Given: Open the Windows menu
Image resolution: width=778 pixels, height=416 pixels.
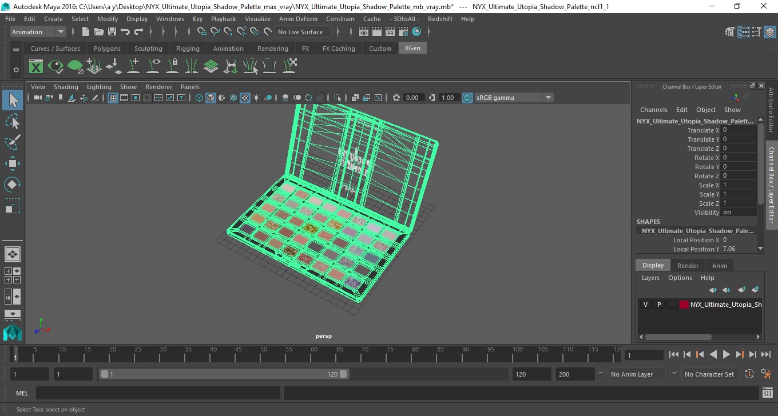Looking at the screenshot, I should tap(170, 19).
